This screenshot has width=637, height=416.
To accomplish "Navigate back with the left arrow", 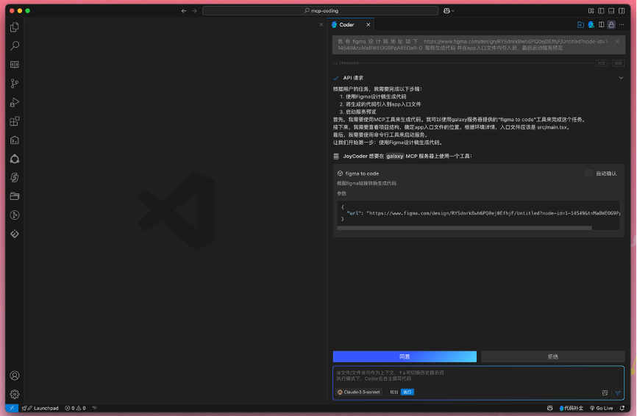I will (x=184, y=11).
